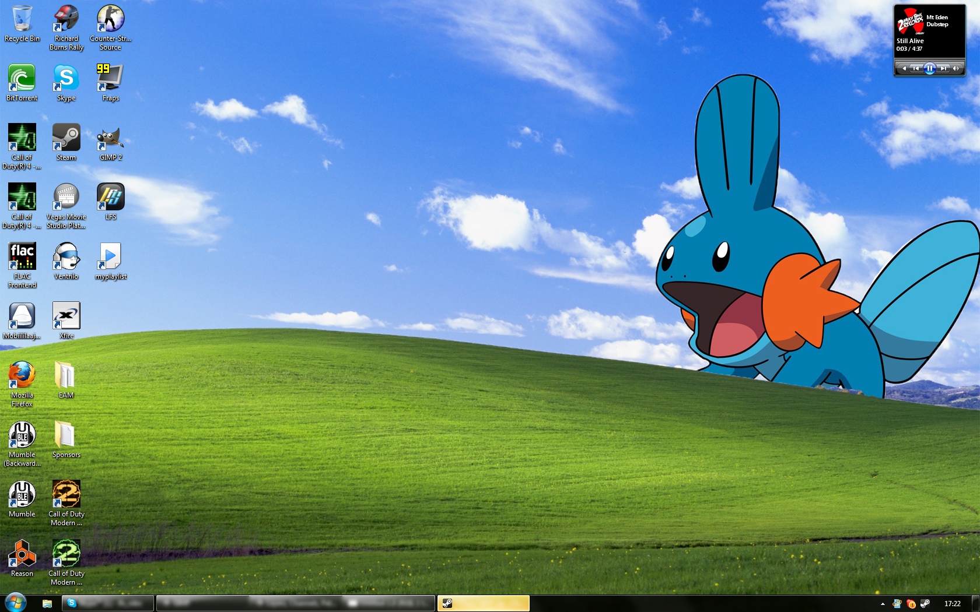Launch Richard Burns Rally shortcut
The height and width of the screenshot is (612, 980).
(66, 27)
